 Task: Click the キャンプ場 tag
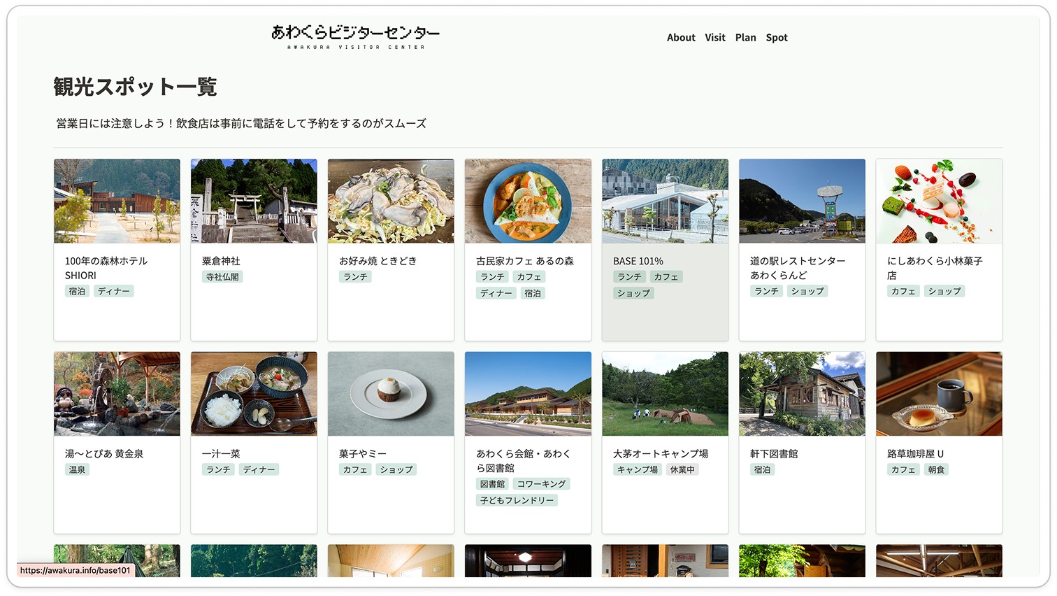tap(637, 470)
